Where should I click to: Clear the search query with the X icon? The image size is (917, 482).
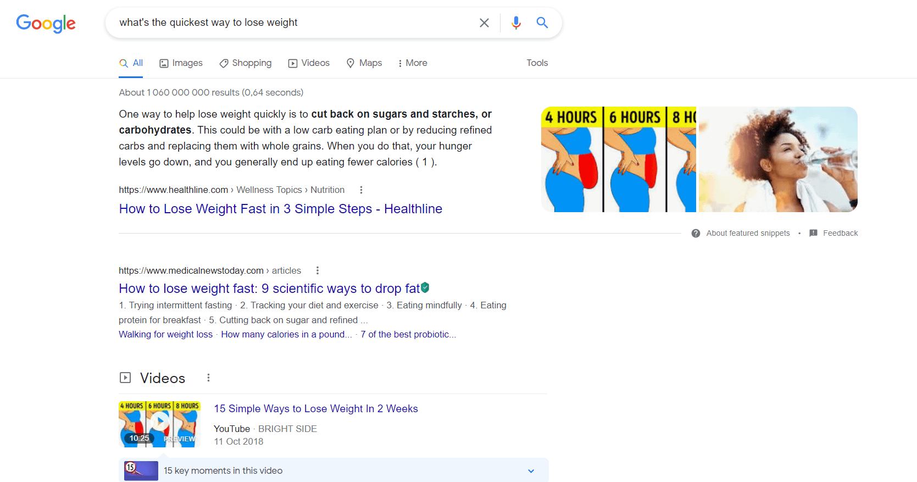click(x=484, y=23)
